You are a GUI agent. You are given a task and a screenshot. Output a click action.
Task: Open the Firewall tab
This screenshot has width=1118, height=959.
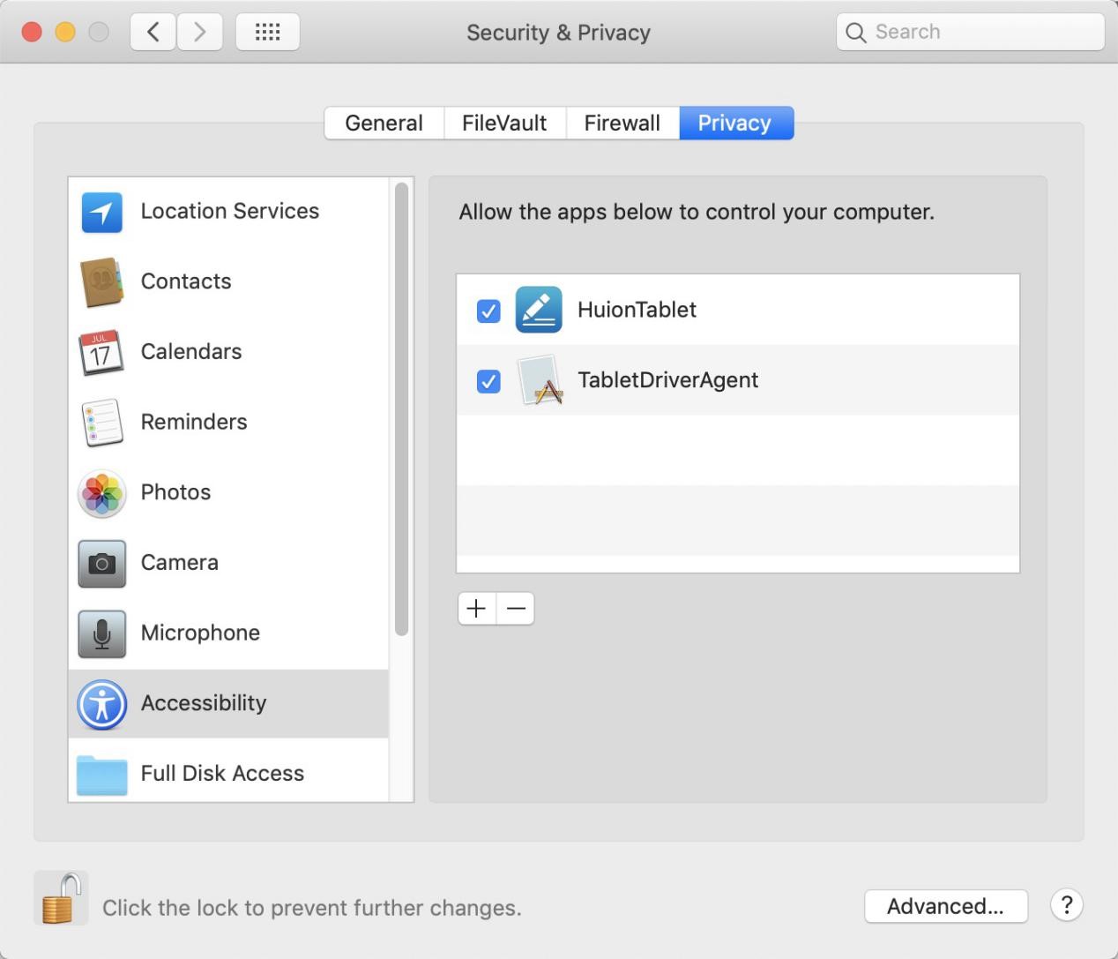click(x=622, y=123)
